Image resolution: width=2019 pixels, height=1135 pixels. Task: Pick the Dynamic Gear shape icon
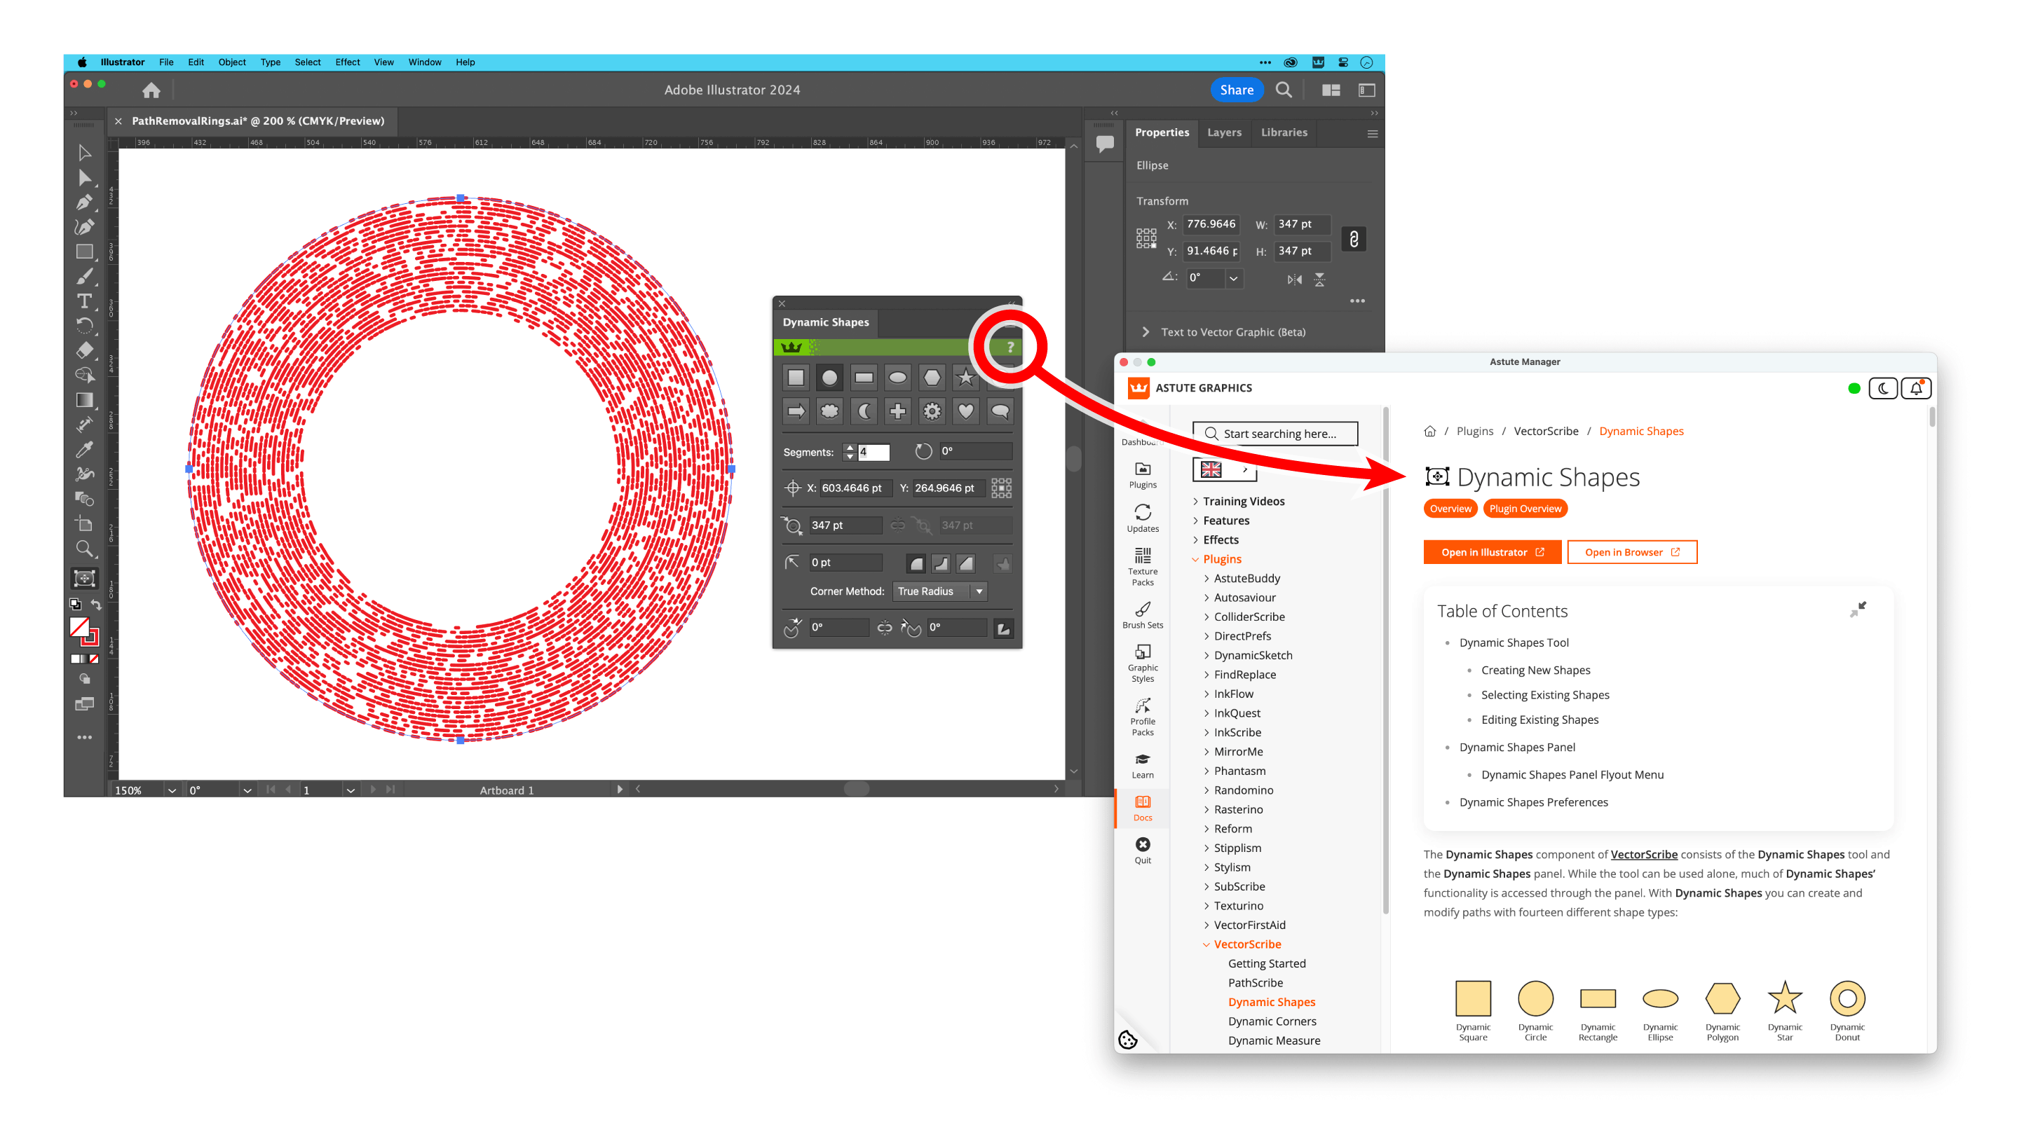point(932,411)
